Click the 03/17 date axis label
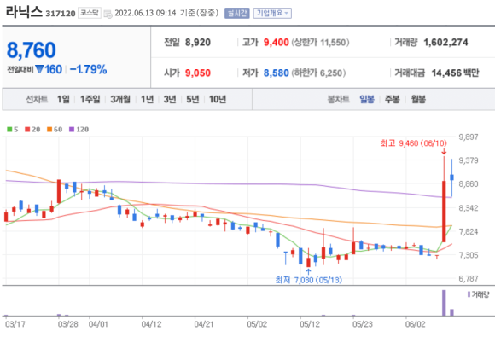495x337 pixels. coord(15,324)
